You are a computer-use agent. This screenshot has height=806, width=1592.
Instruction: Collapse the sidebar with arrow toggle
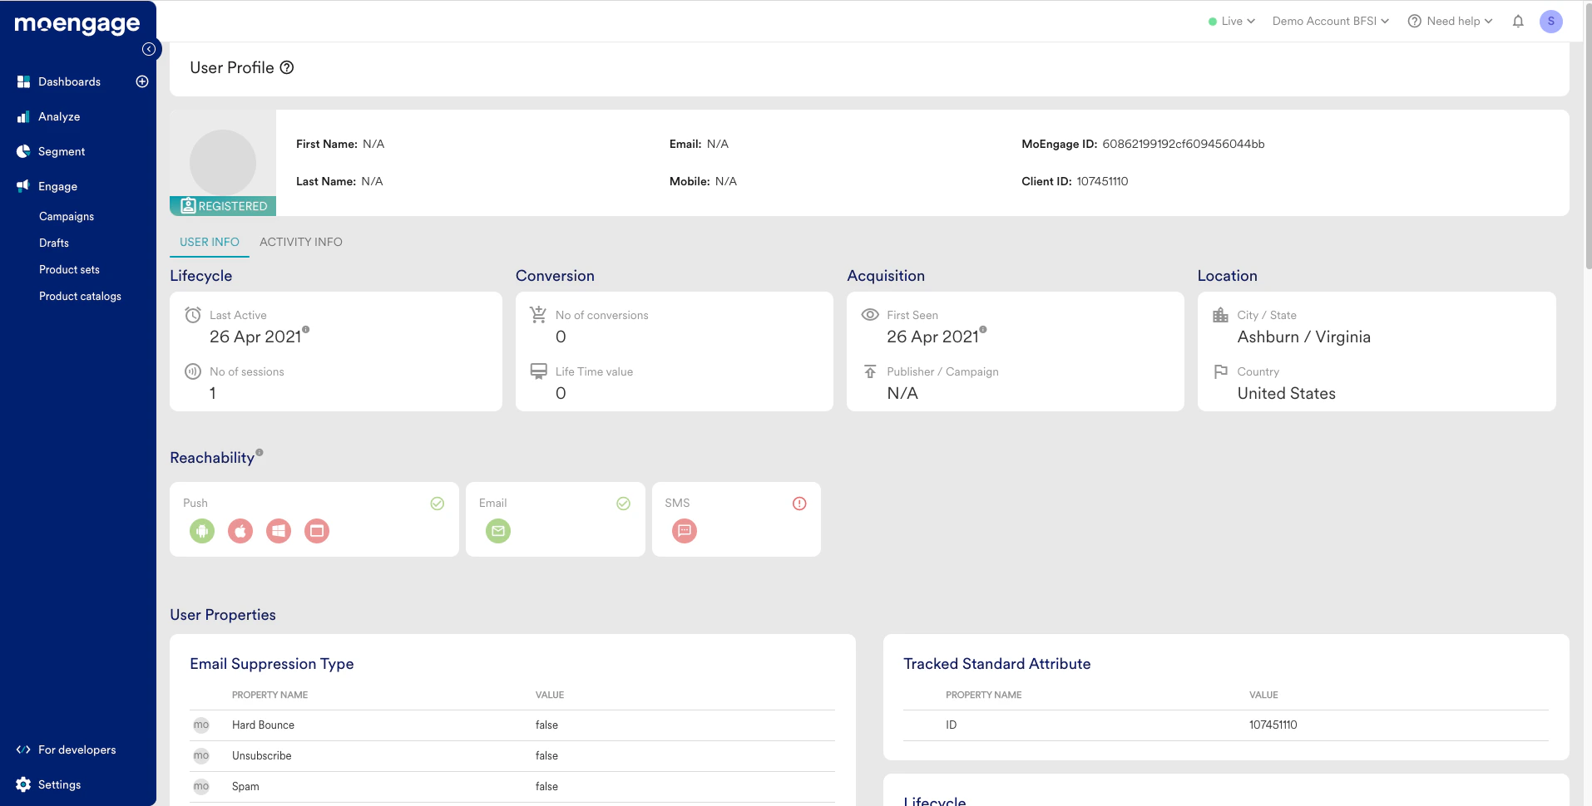[x=149, y=49]
